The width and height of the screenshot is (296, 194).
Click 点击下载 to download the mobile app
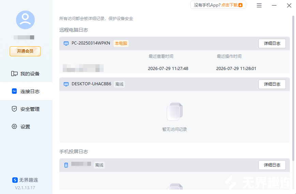[230, 5]
